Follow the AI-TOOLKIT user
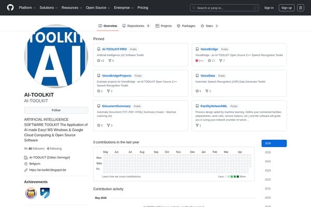Viewport: 311px width, 207px height. (x=56, y=110)
